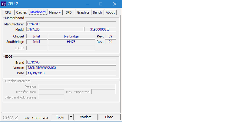Click the Side Band Addressing field

tap(51, 97)
